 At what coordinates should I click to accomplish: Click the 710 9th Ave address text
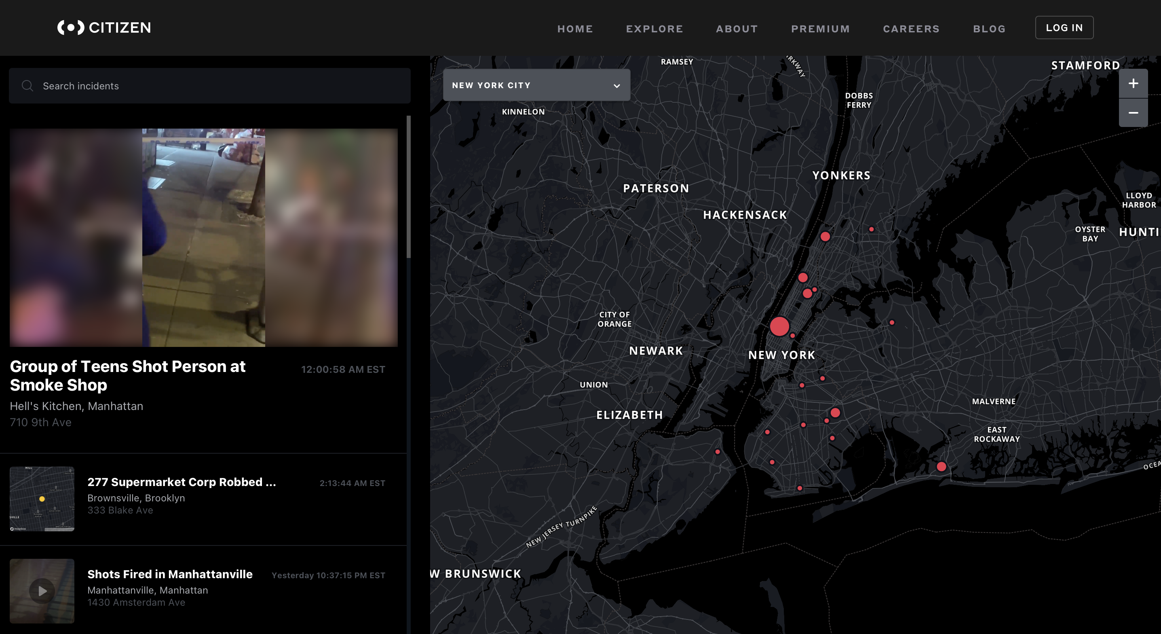coord(40,422)
